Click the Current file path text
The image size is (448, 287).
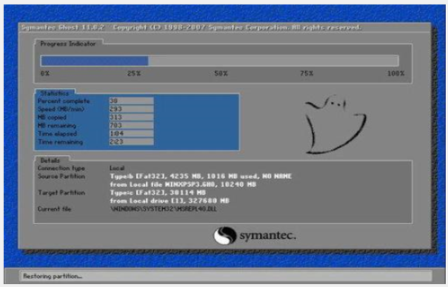coord(164,209)
